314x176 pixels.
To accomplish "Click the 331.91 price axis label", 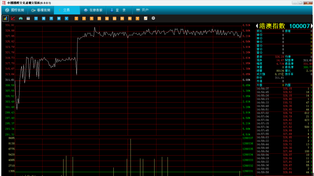I will click(x=10, y=25).
